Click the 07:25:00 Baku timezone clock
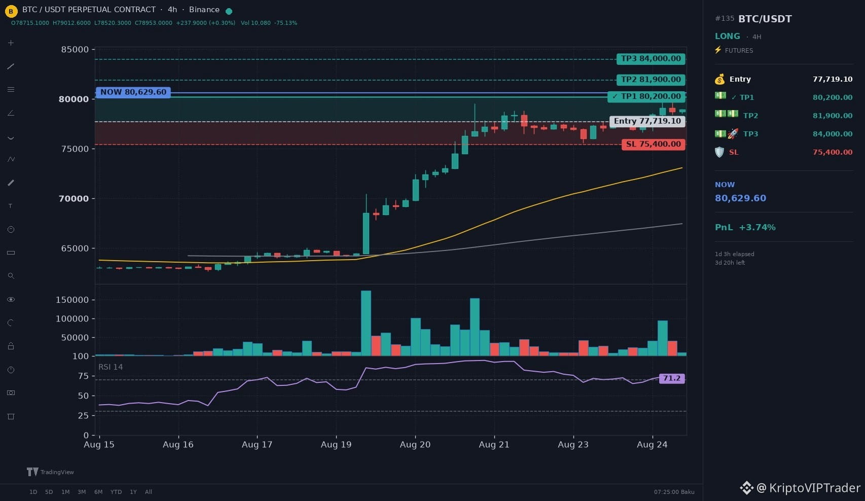 coord(674,492)
